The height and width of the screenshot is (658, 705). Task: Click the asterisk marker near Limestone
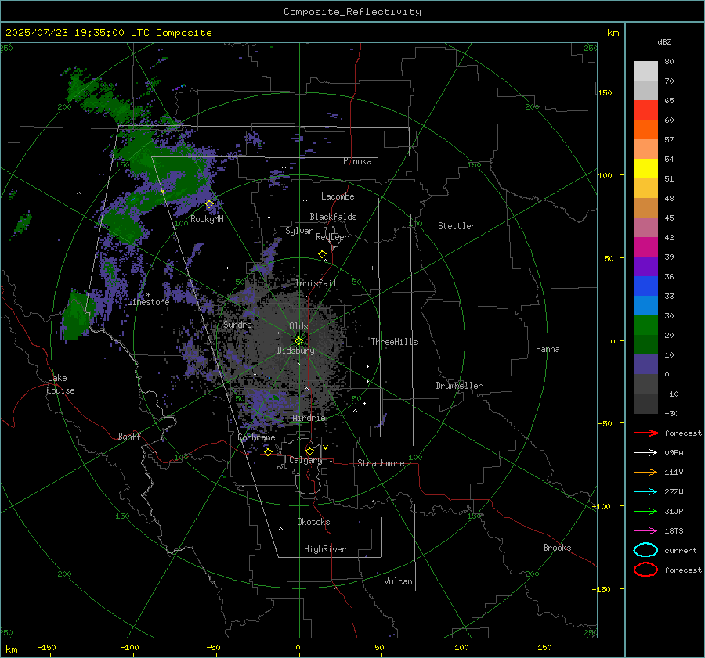[148, 295]
